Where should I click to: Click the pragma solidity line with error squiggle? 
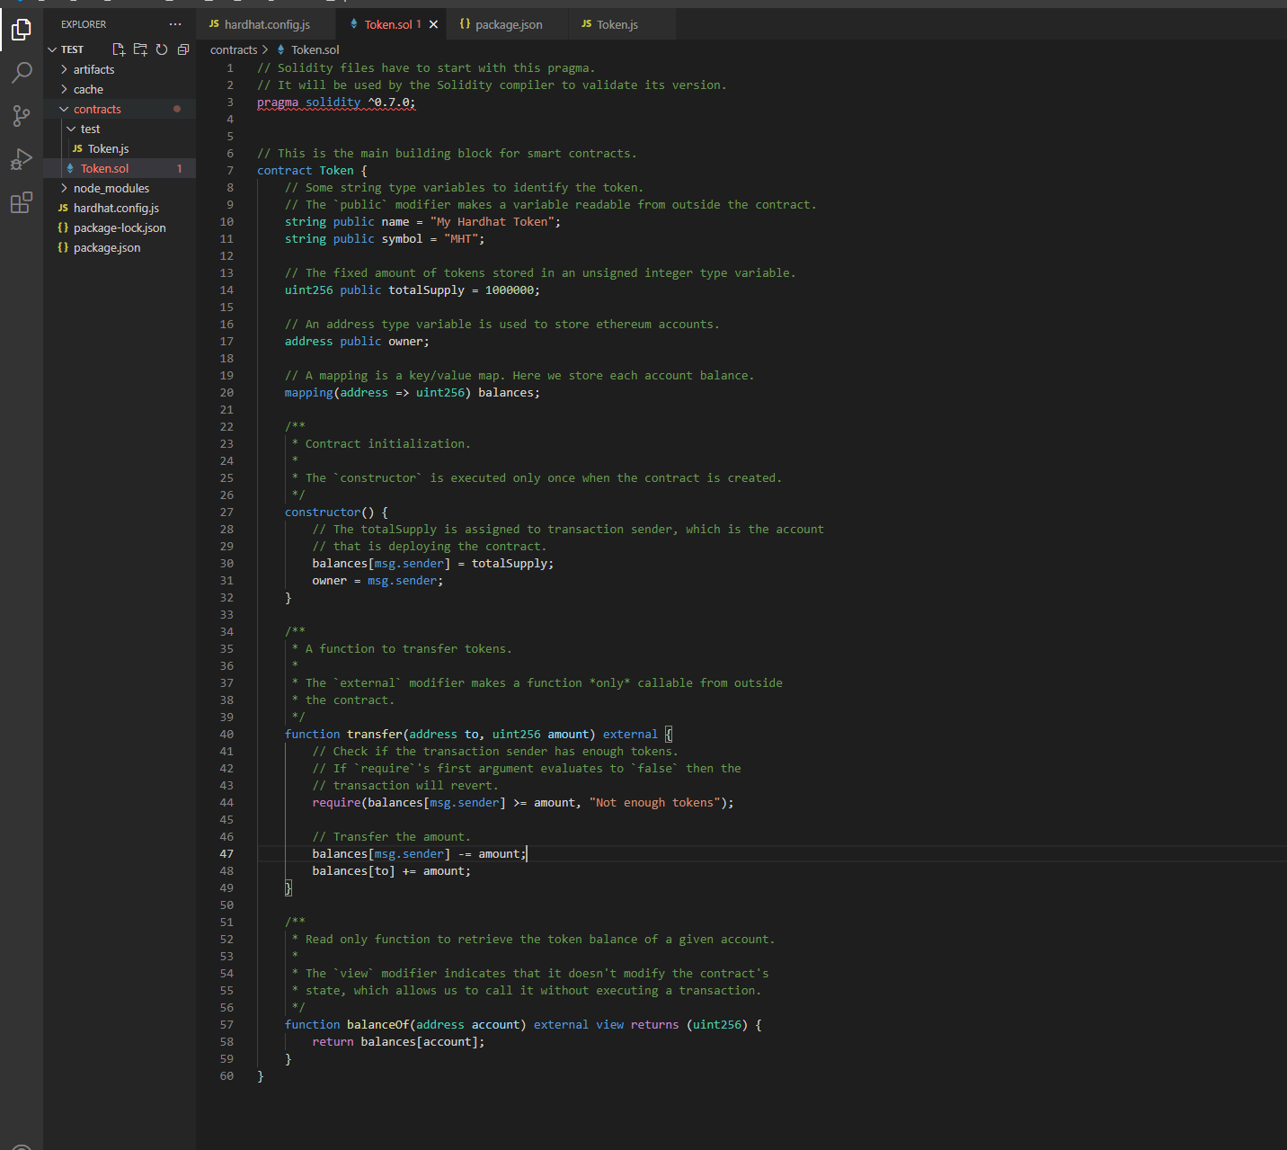click(x=336, y=103)
